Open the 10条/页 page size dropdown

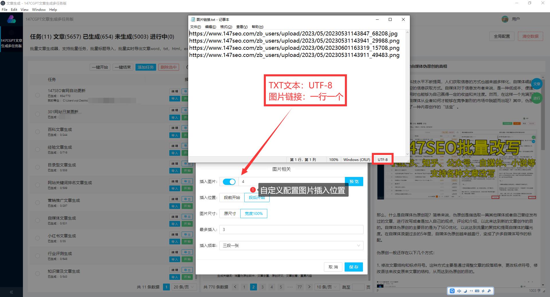pyautogui.click(x=327, y=287)
